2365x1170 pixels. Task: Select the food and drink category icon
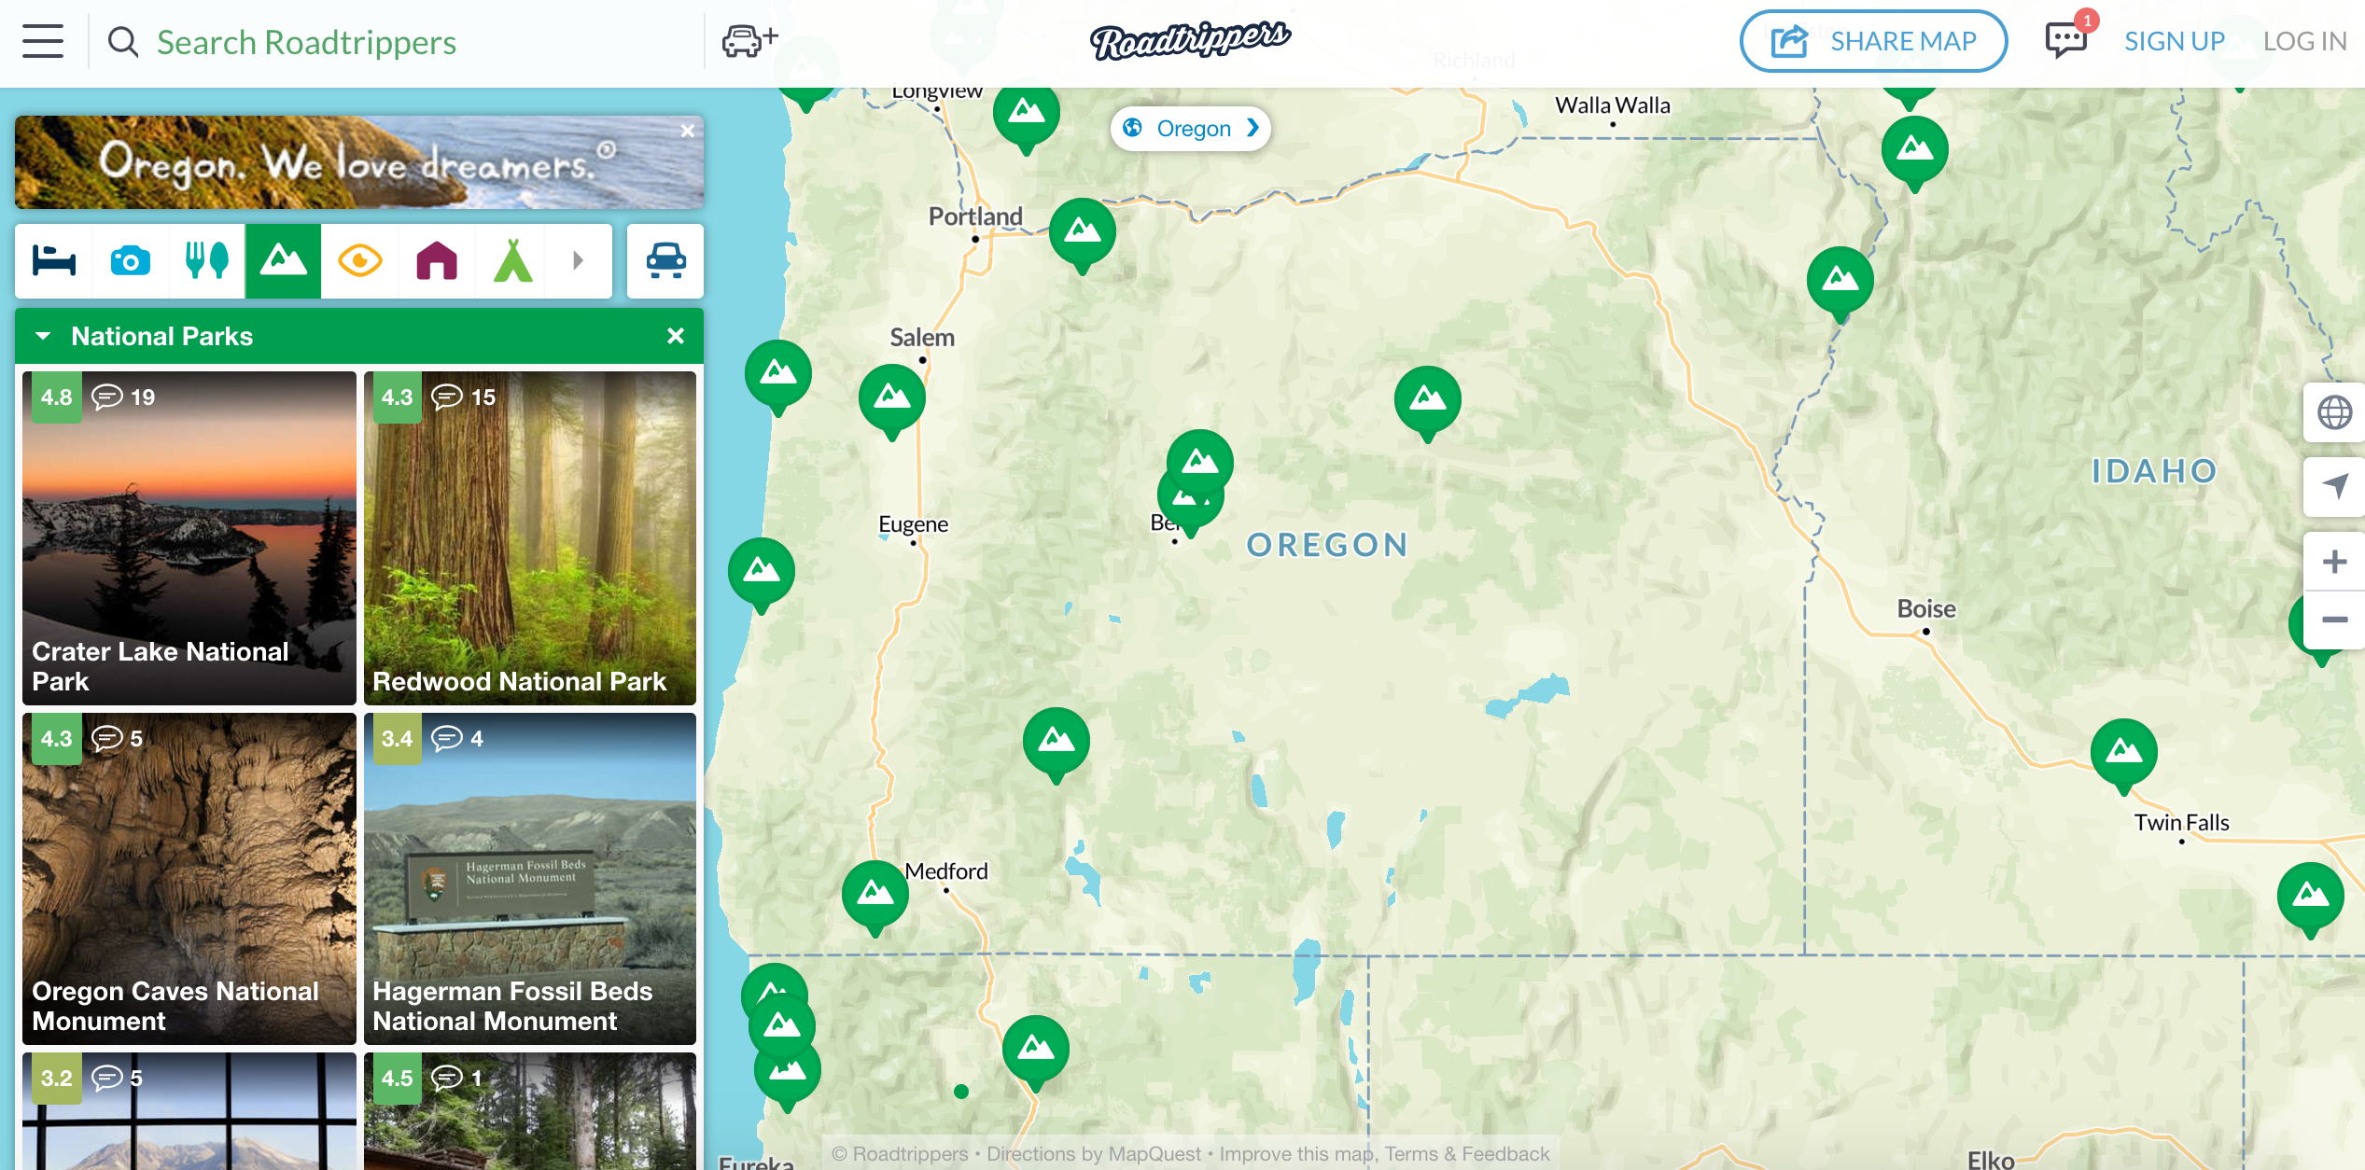pos(206,260)
